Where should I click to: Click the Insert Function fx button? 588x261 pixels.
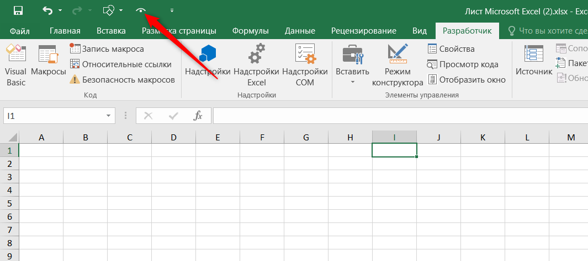coord(198,116)
